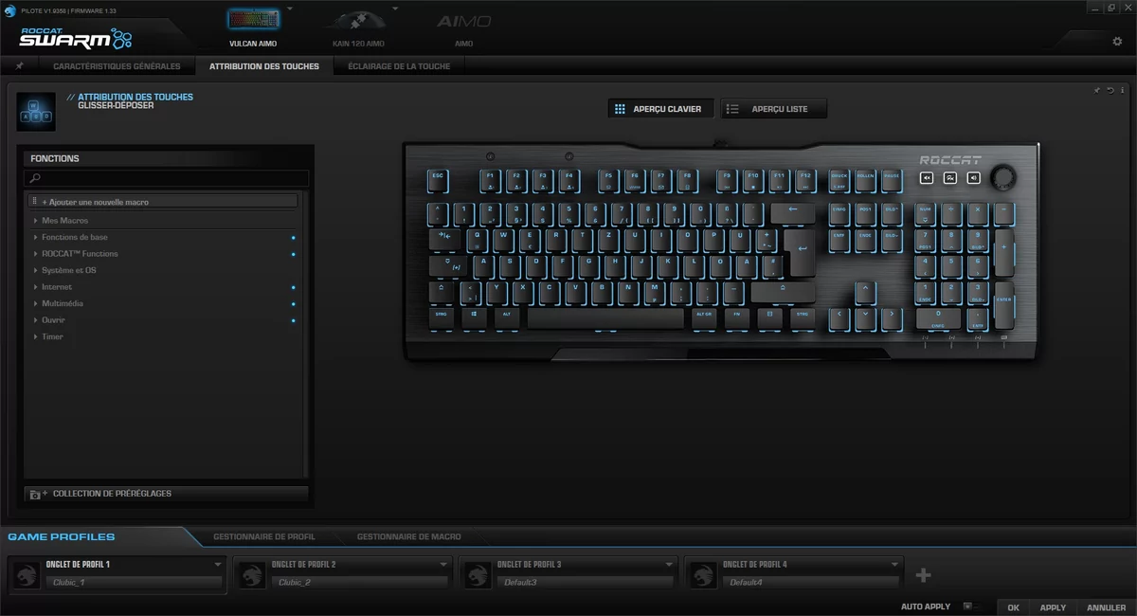Switch to Attribution des Touches tab

[x=264, y=66]
